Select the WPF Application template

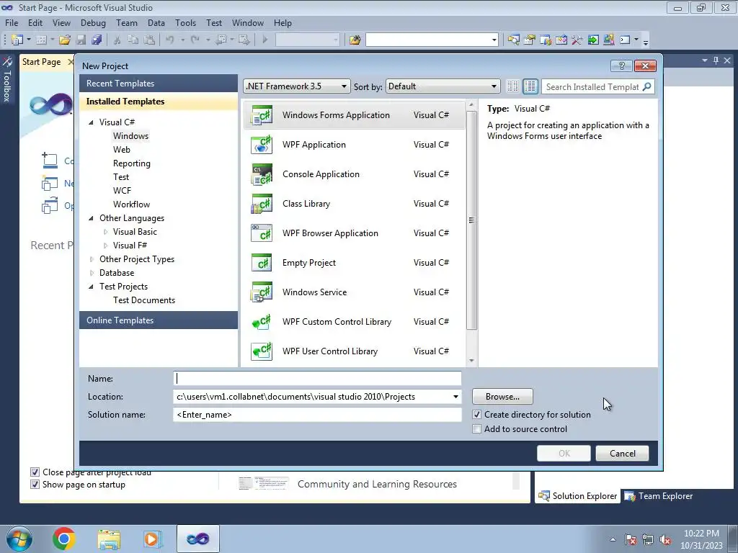click(x=355, y=144)
